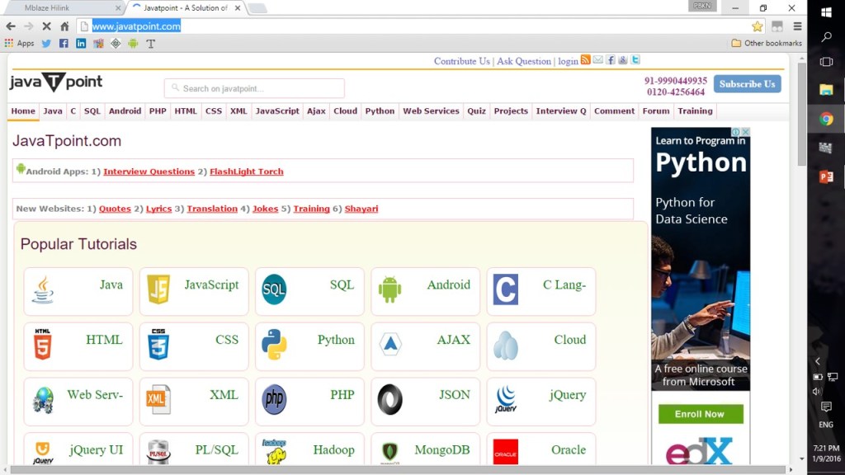Click Enroll Now in the Python ad

(700, 414)
